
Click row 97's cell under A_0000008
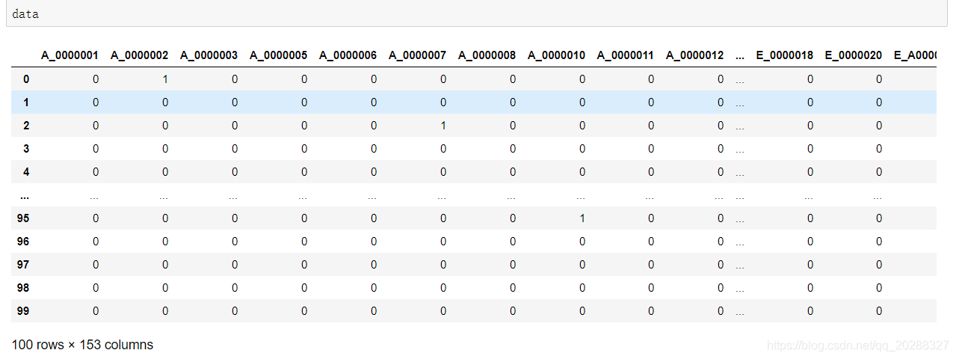[x=513, y=265]
